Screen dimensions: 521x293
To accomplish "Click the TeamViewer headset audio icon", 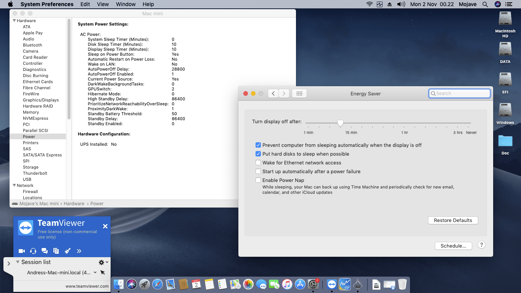I will tap(33, 251).
